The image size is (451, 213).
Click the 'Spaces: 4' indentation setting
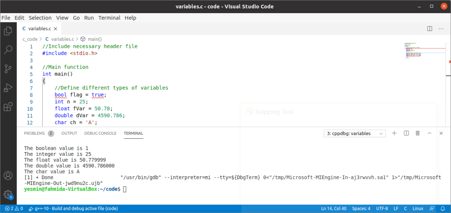(361, 209)
